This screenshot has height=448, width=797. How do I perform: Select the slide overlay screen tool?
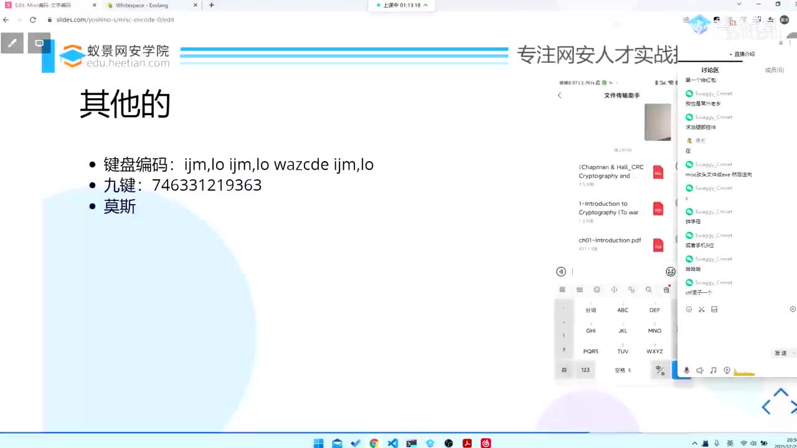coord(39,44)
